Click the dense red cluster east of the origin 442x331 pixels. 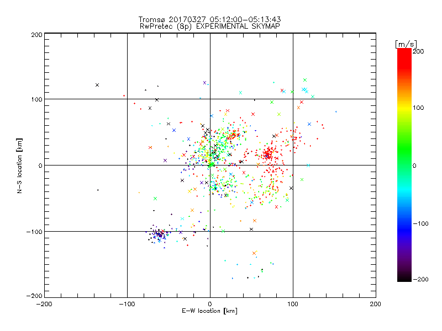coord(268,154)
